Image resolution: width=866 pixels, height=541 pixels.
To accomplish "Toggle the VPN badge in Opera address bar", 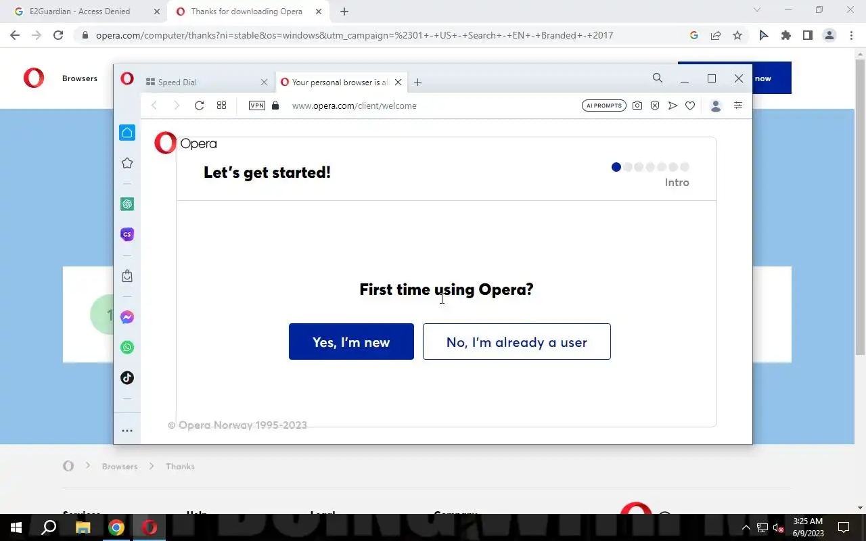I will [x=257, y=105].
